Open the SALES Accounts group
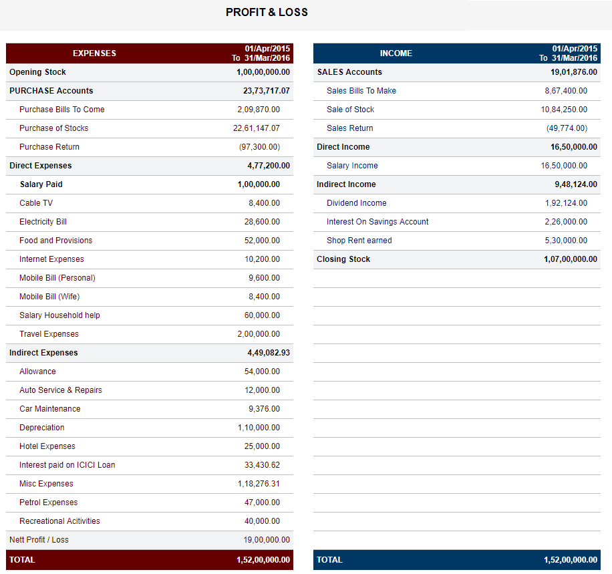This screenshot has height=574, width=612. (x=349, y=72)
